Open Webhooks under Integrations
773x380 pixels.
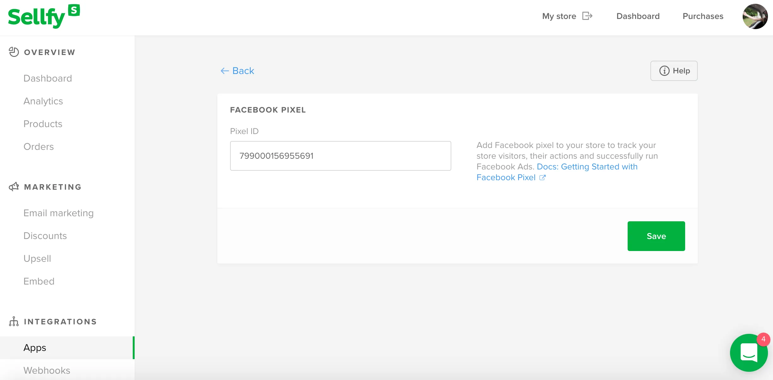pos(47,371)
